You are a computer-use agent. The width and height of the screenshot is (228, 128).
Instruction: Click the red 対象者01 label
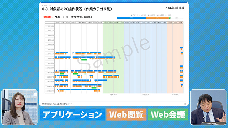48,17
